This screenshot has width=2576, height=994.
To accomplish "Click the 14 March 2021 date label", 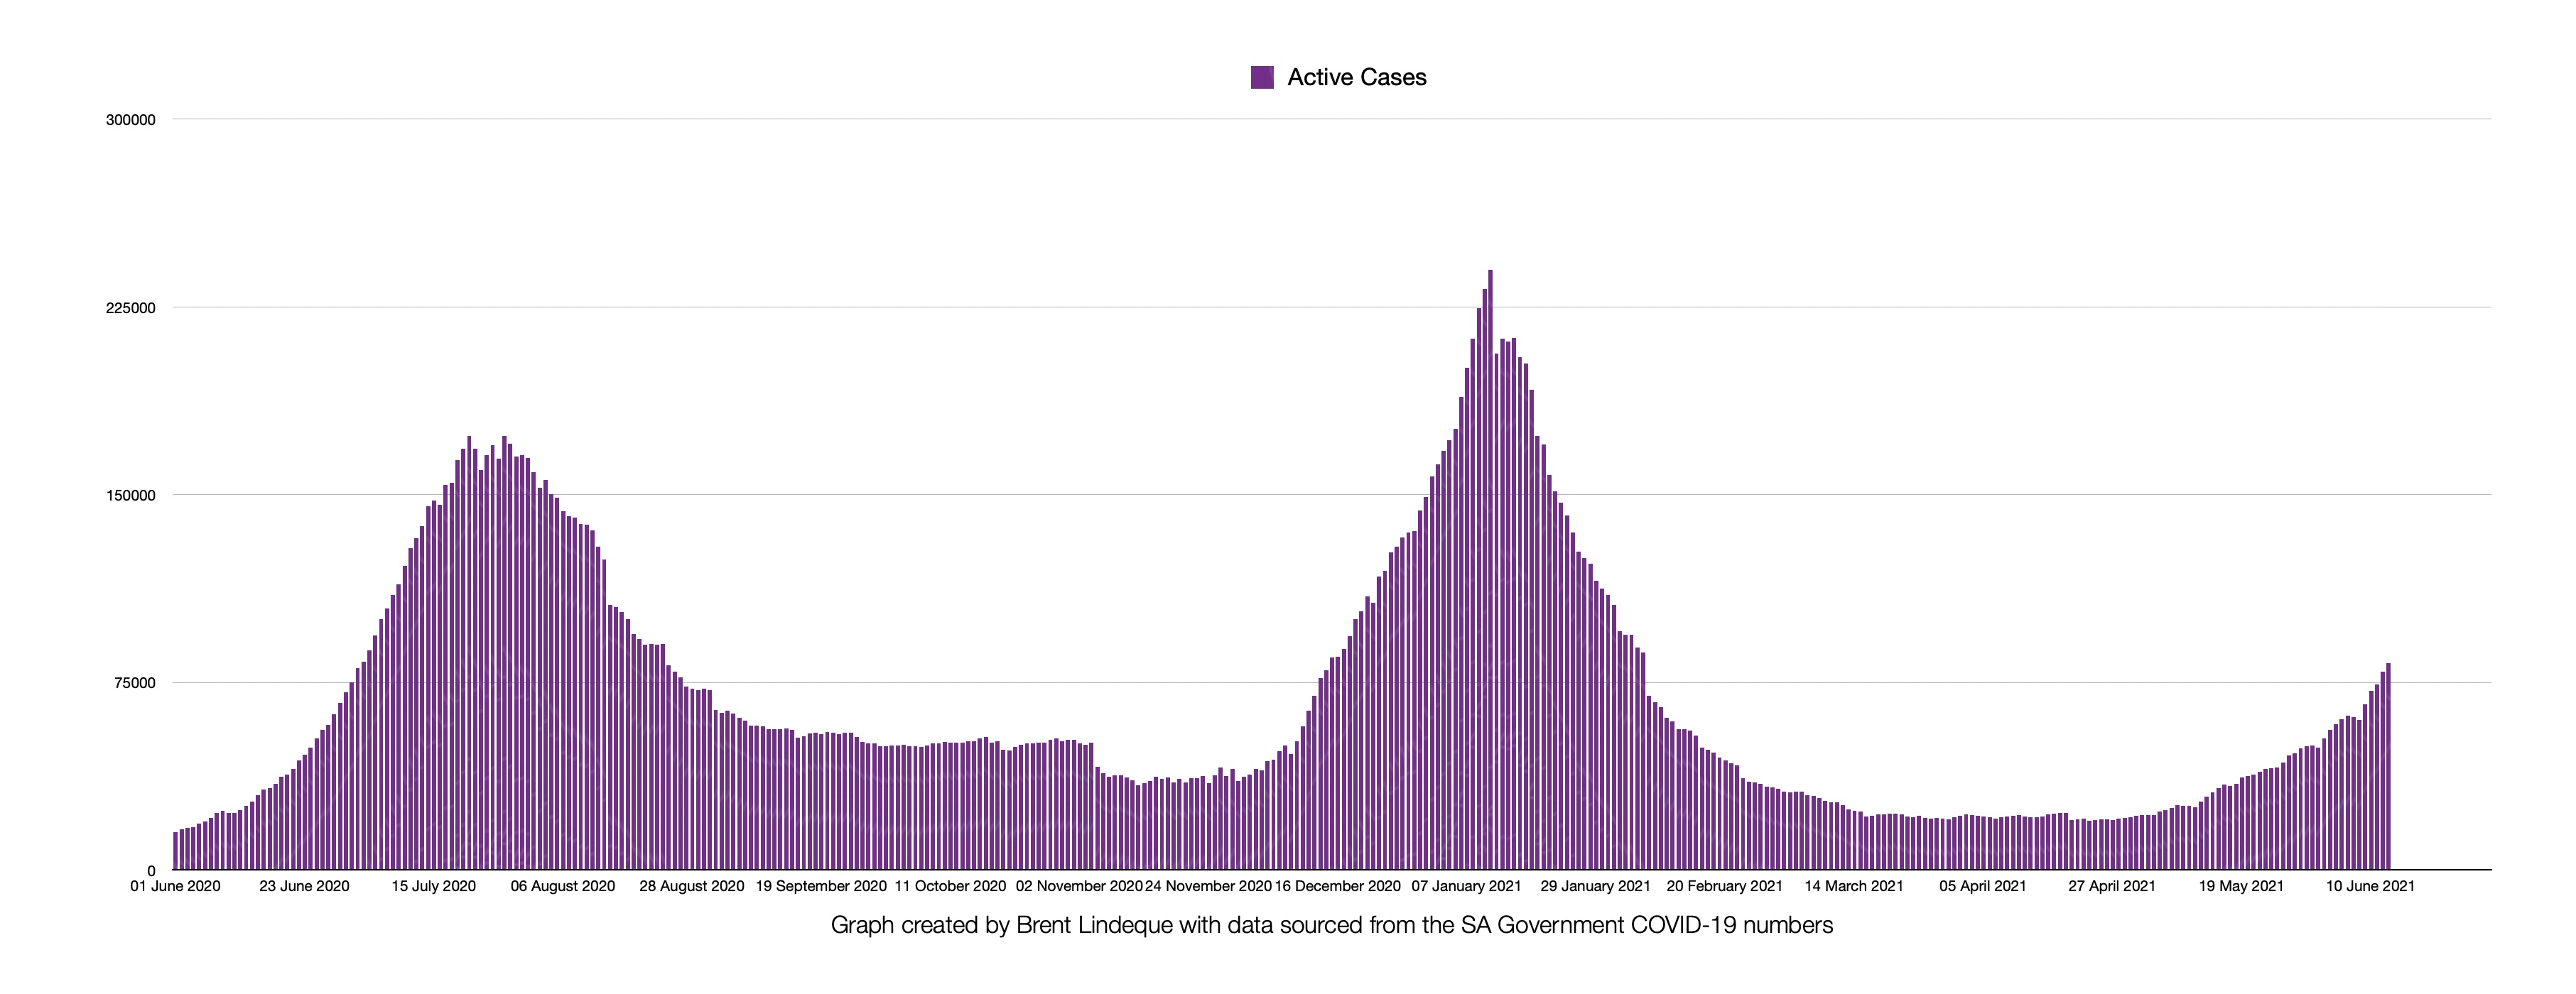I will pyautogui.click(x=1854, y=886).
